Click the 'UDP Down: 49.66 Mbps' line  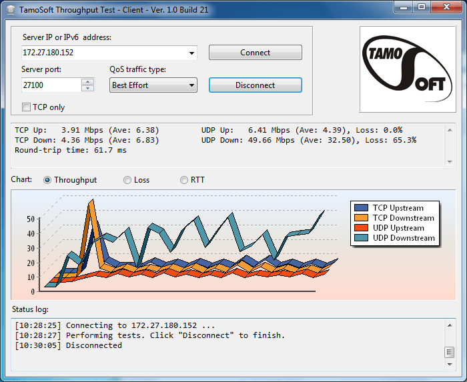click(x=309, y=140)
